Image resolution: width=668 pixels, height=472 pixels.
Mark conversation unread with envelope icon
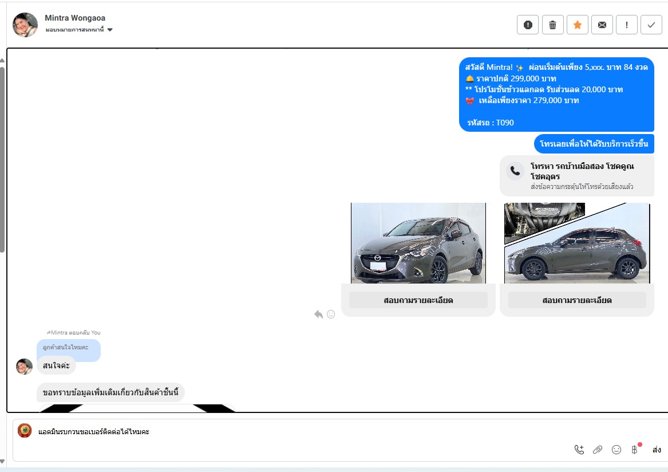pos(602,25)
